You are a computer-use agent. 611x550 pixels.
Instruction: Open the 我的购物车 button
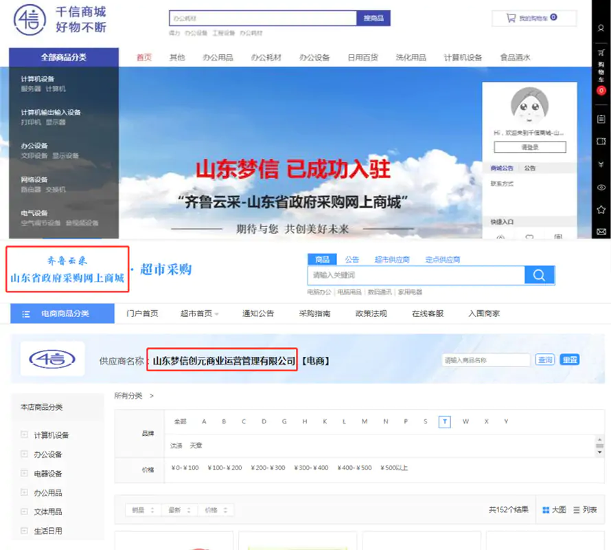[534, 19]
